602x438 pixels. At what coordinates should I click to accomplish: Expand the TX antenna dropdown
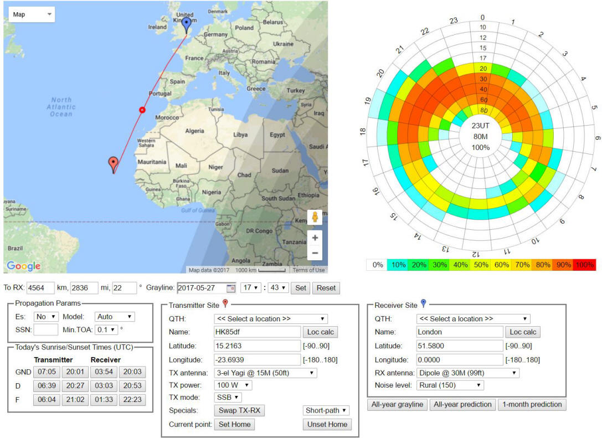(x=265, y=373)
